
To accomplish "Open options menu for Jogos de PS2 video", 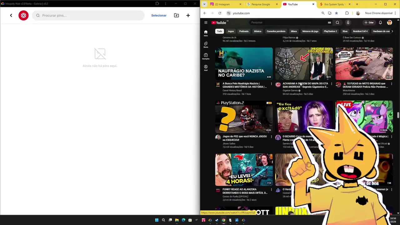I will pyautogui.click(x=271, y=137).
